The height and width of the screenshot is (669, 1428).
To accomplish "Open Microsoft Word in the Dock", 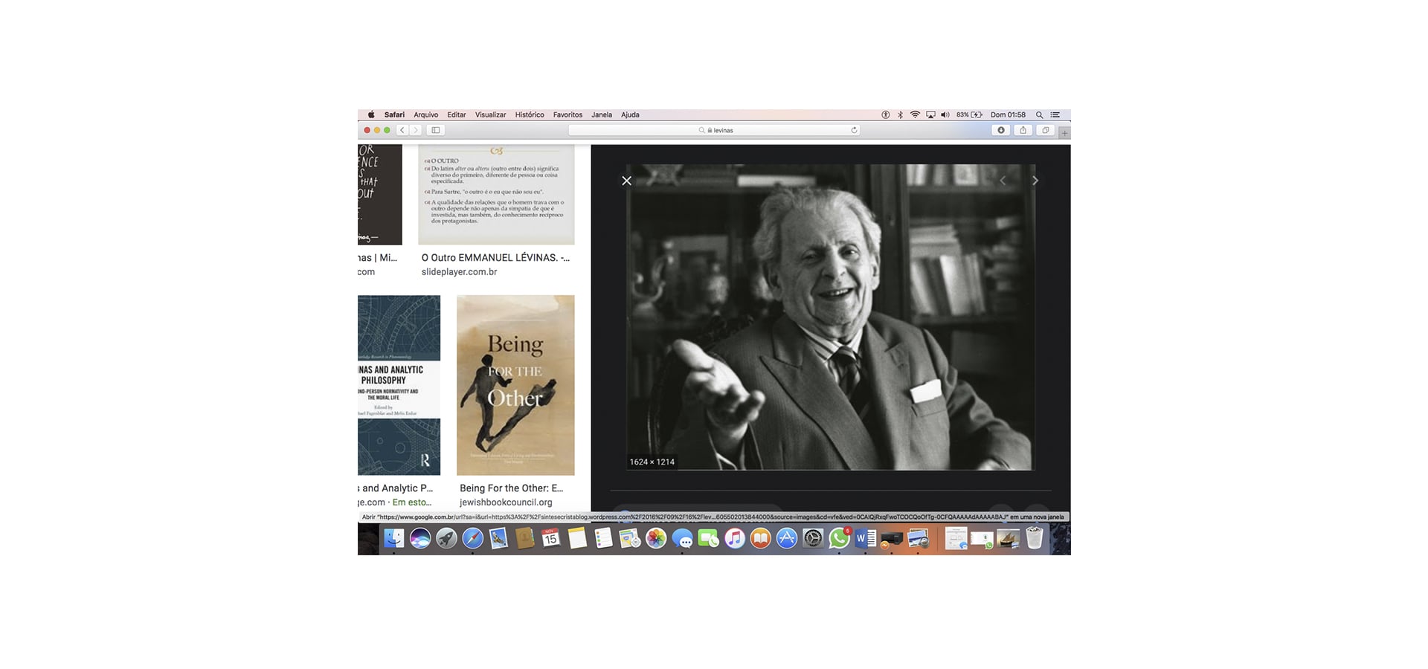I will pyautogui.click(x=865, y=538).
